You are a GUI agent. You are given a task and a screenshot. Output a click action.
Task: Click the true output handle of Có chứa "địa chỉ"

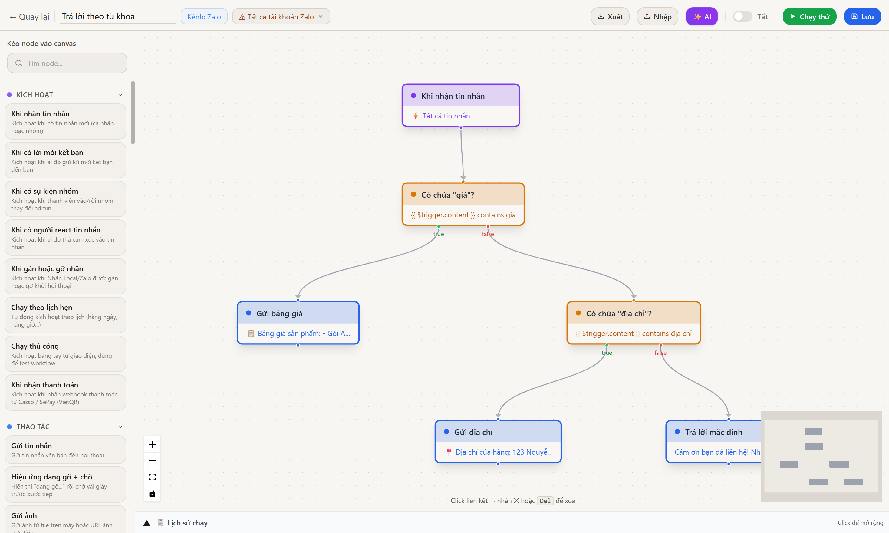(x=607, y=345)
